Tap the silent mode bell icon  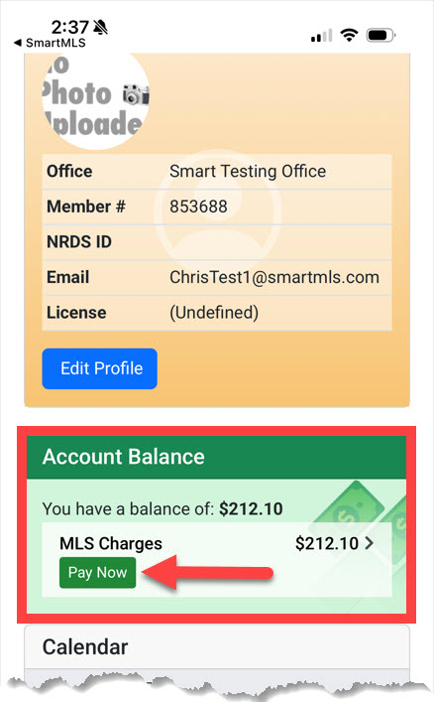[101, 28]
